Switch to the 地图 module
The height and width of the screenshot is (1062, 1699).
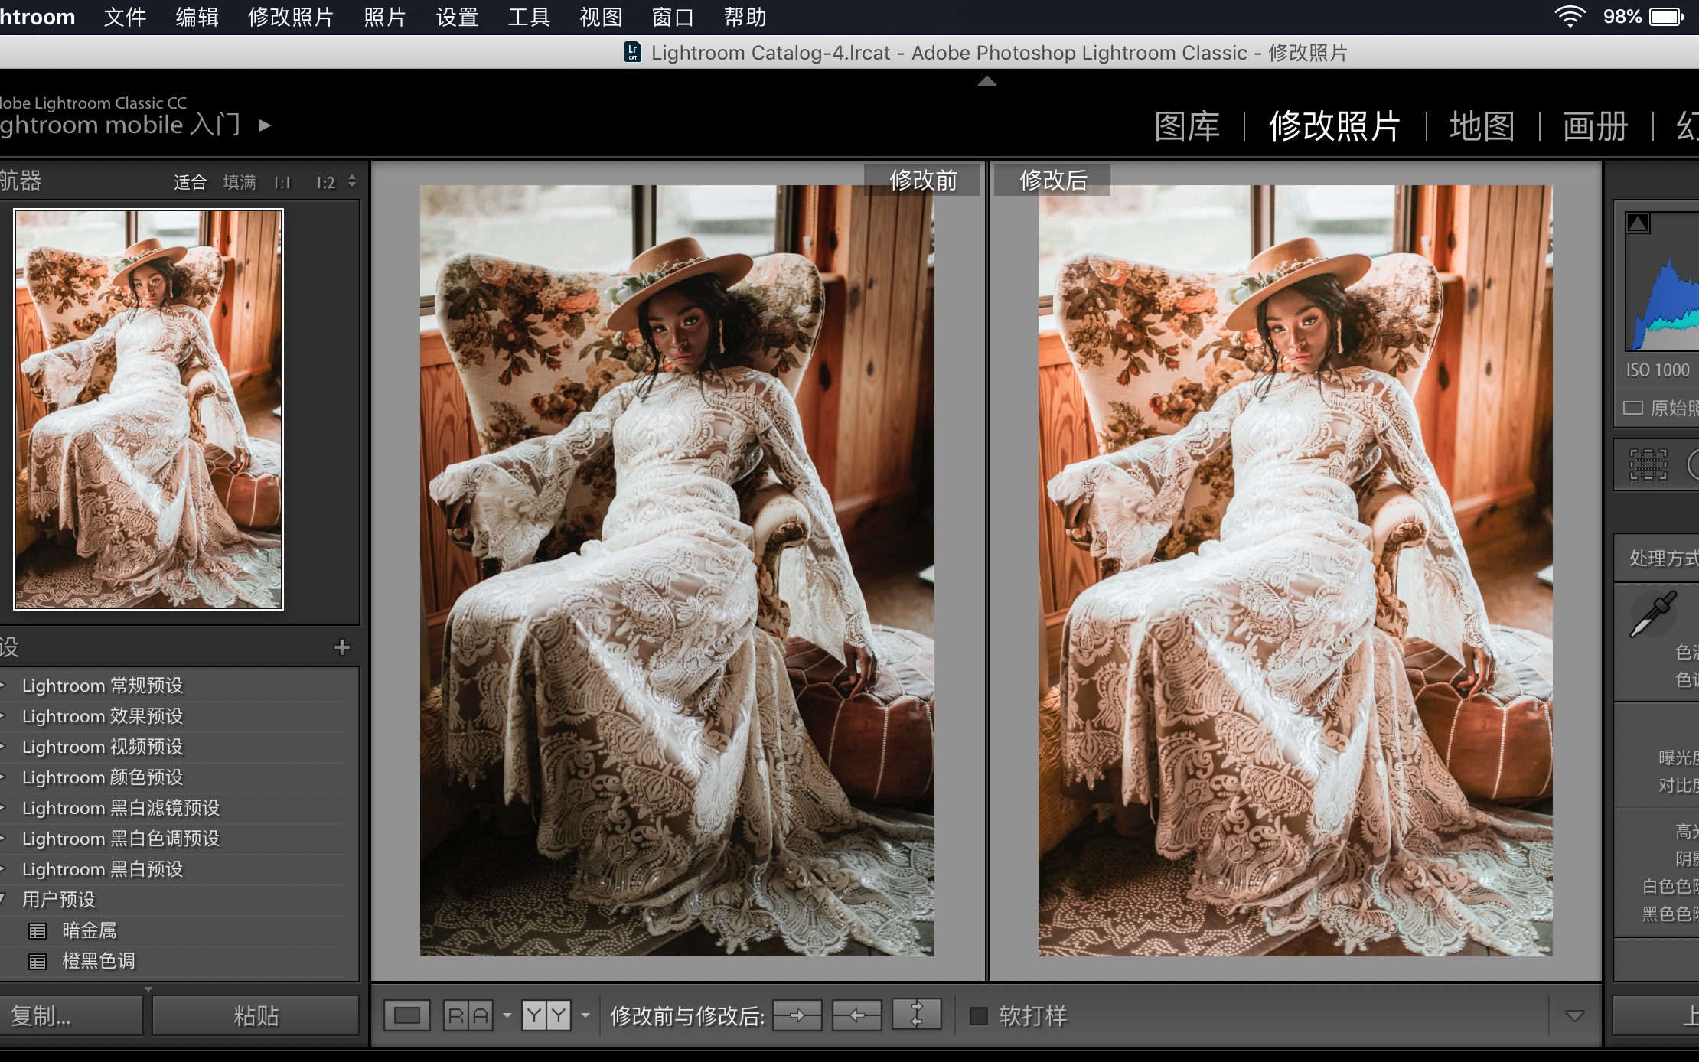[x=1482, y=126]
